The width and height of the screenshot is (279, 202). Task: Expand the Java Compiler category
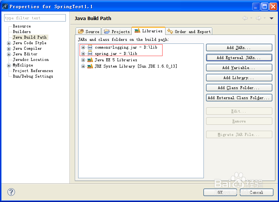9,49
